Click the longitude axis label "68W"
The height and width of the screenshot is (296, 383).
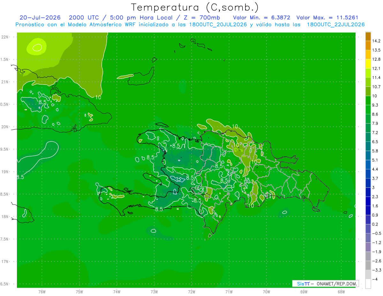(x=341, y=292)
